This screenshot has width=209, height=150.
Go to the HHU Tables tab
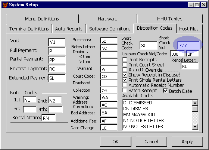point(169,19)
